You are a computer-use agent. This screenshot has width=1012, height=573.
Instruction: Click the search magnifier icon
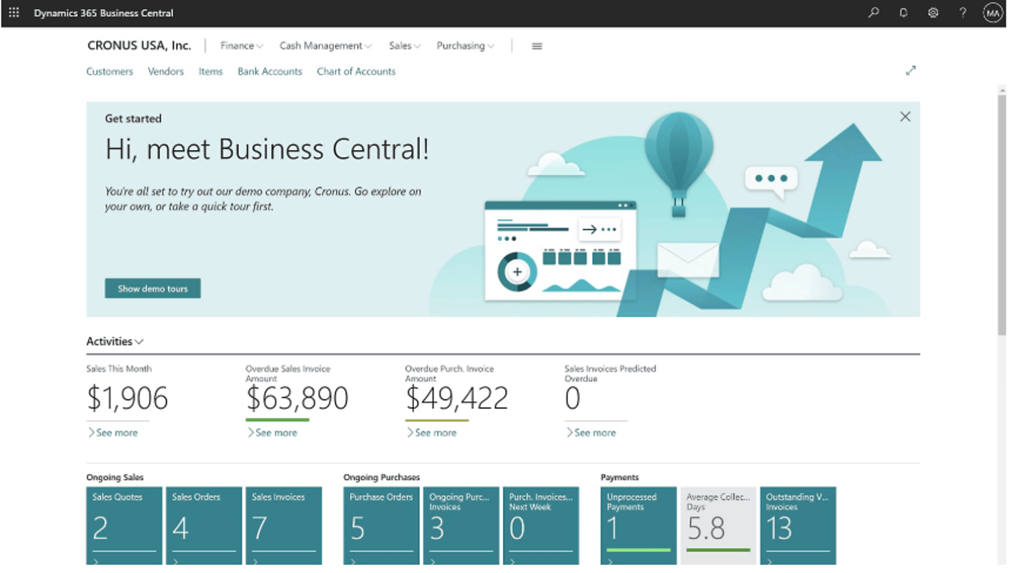coord(873,13)
